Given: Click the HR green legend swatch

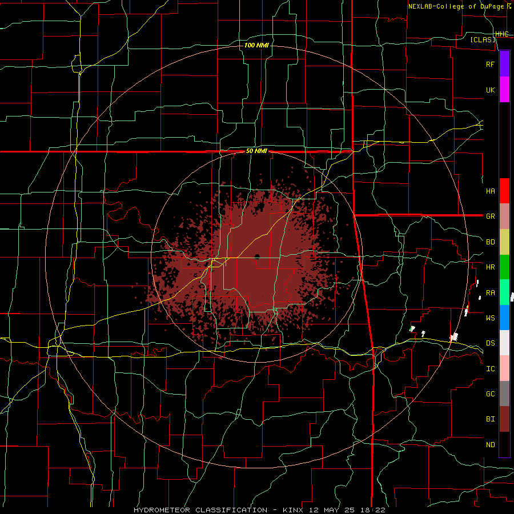Looking at the screenshot, I should [504, 267].
